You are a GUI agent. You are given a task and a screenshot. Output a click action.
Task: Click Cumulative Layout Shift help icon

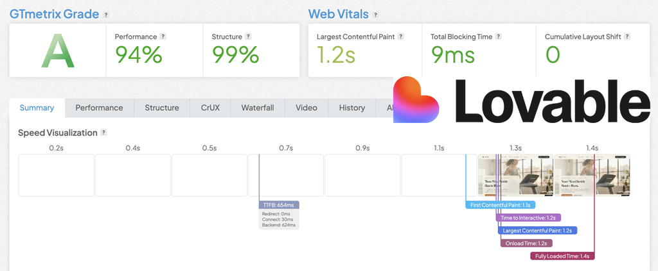(627, 37)
